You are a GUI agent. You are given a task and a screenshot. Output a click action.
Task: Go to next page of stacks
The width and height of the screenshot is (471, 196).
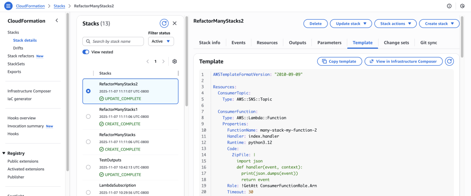[163, 61]
